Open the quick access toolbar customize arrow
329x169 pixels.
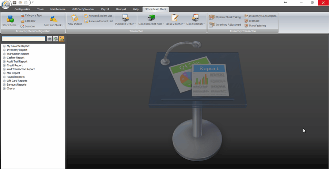coord(33,3)
